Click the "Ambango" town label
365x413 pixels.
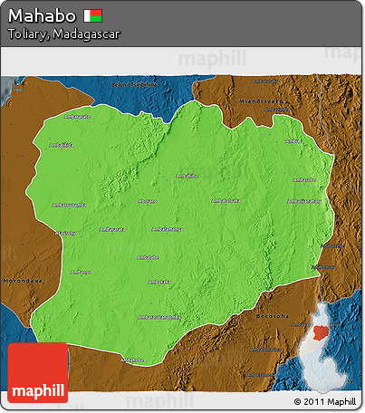(81, 273)
